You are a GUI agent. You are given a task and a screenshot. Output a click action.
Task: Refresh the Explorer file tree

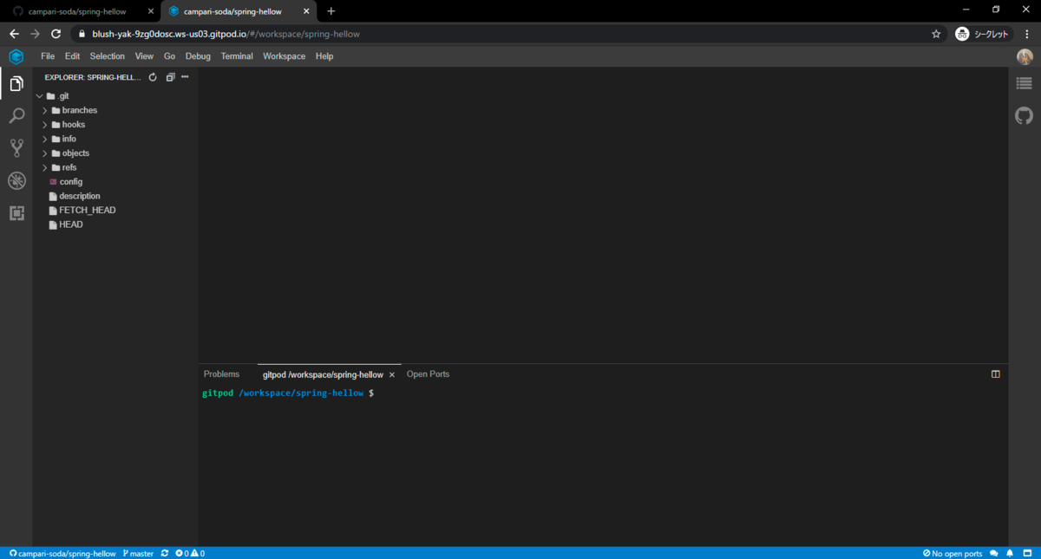[153, 77]
